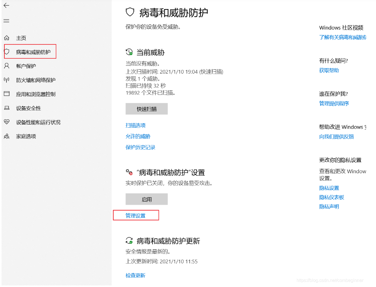Click the window icon for 应用和浏览器控制
376x287 pixels.
7,94
